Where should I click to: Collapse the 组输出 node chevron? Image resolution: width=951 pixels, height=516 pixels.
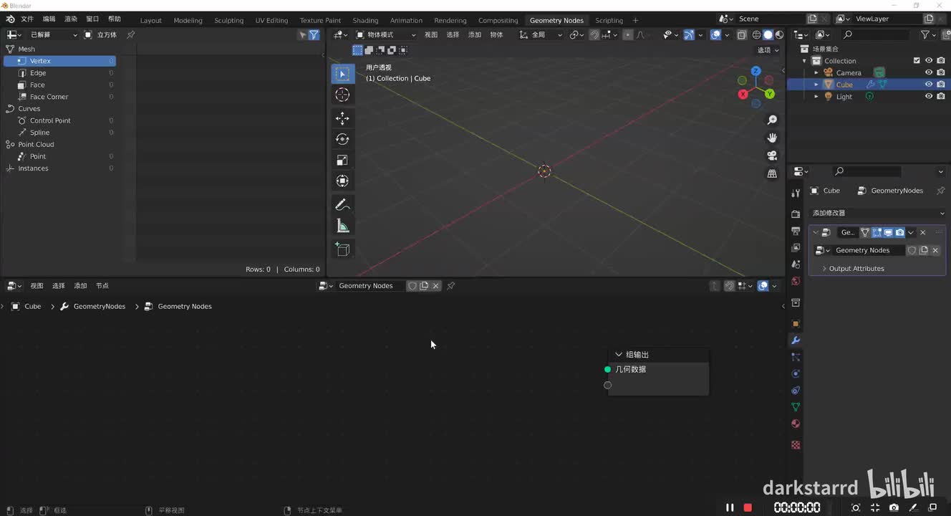coord(619,355)
